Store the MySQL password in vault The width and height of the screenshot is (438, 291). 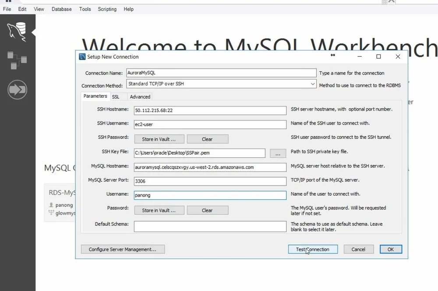pyautogui.click(x=159, y=210)
